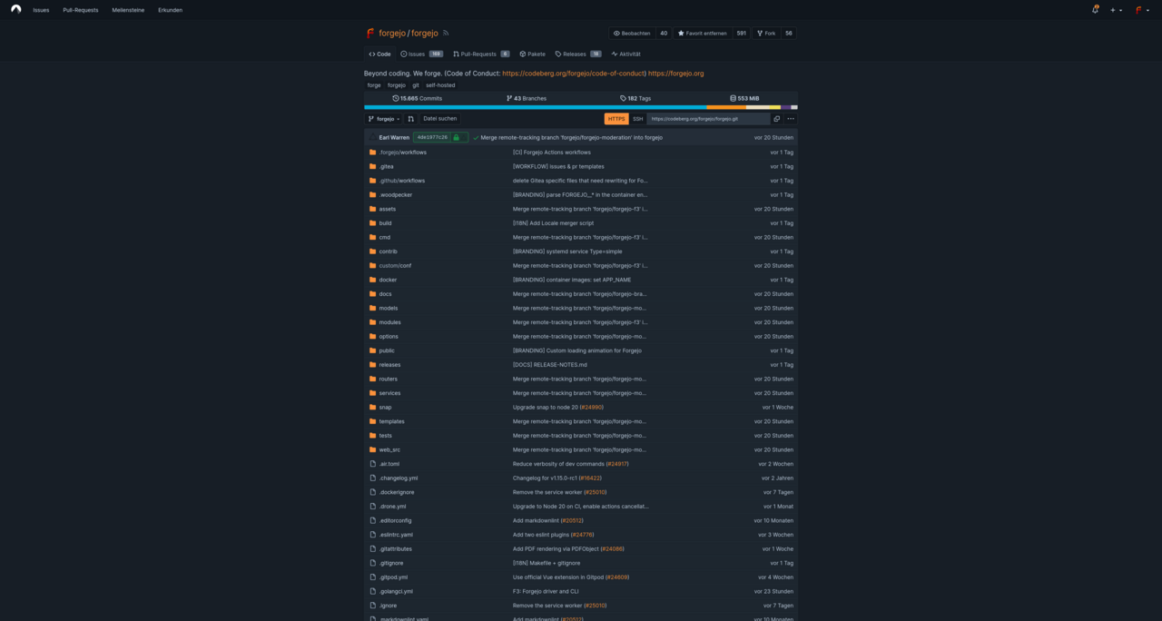Click the purple segment of language bar
1162x621 pixels.
coord(786,107)
